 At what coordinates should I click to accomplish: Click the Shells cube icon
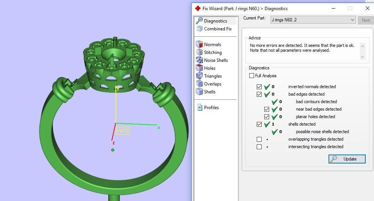[199, 91]
